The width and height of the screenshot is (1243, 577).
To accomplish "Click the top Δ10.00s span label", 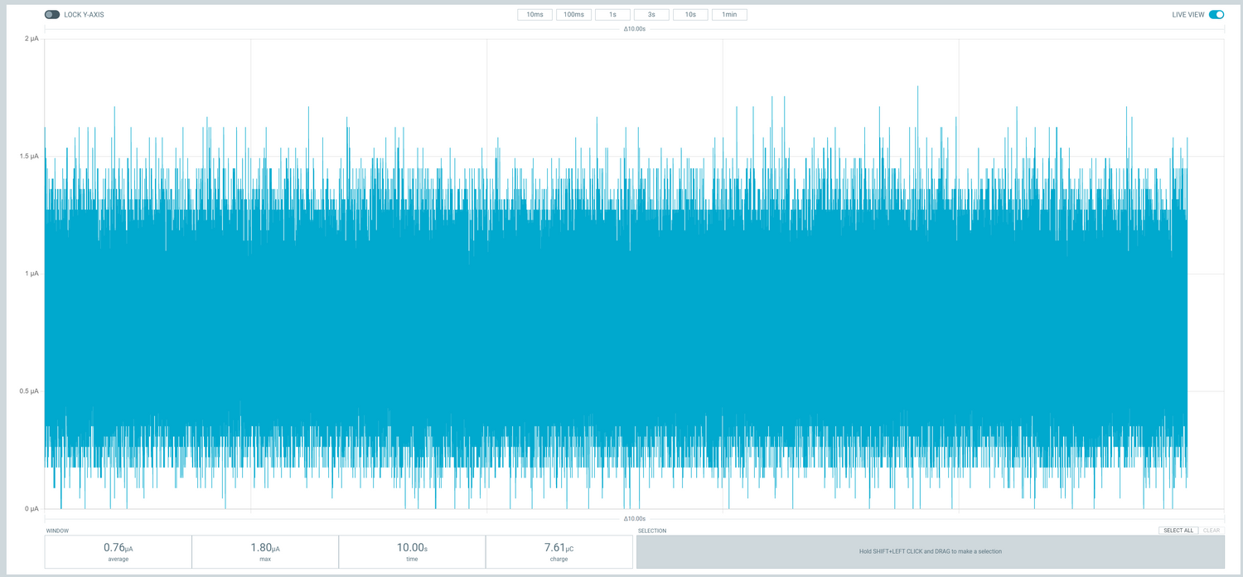I will (634, 29).
